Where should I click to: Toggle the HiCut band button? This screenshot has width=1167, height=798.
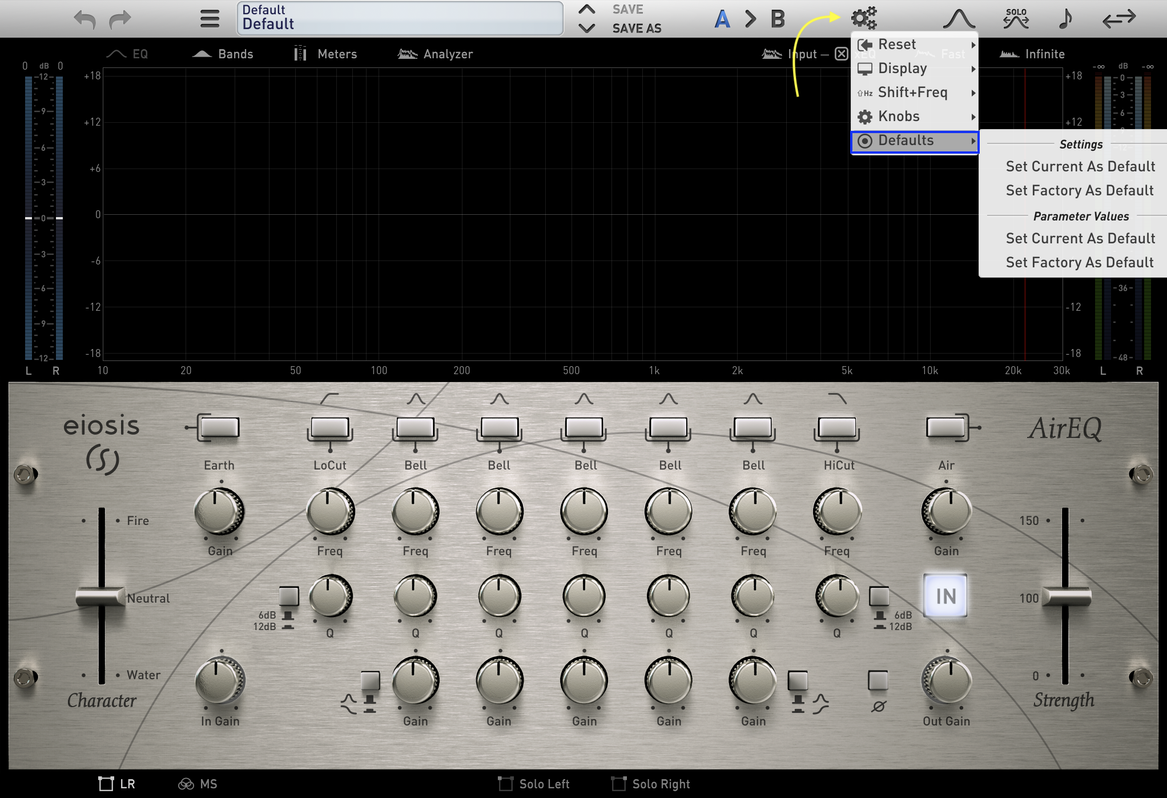837,427
